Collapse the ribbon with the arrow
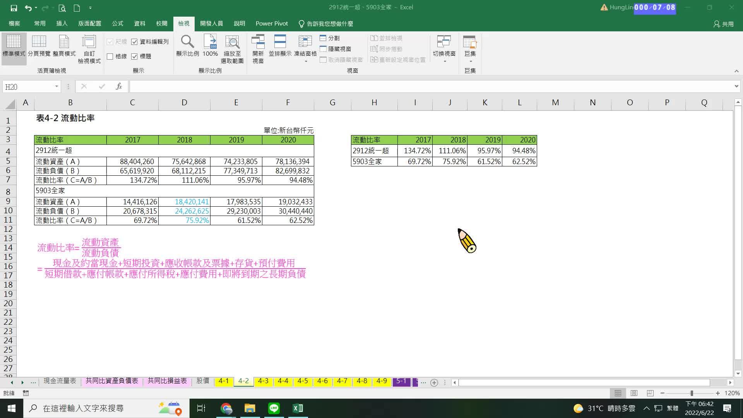 (x=736, y=71)
